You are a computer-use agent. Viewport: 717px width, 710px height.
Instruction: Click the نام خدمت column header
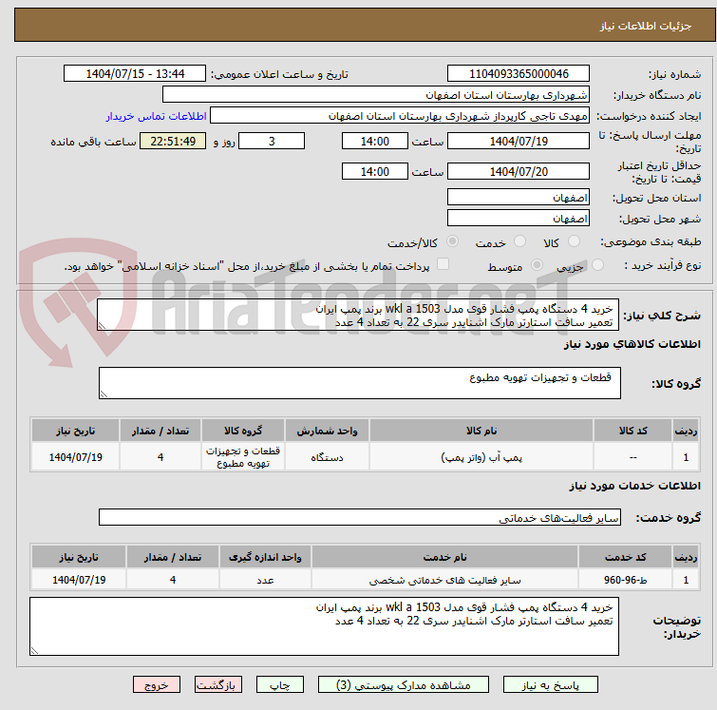[x=445, y=557]
